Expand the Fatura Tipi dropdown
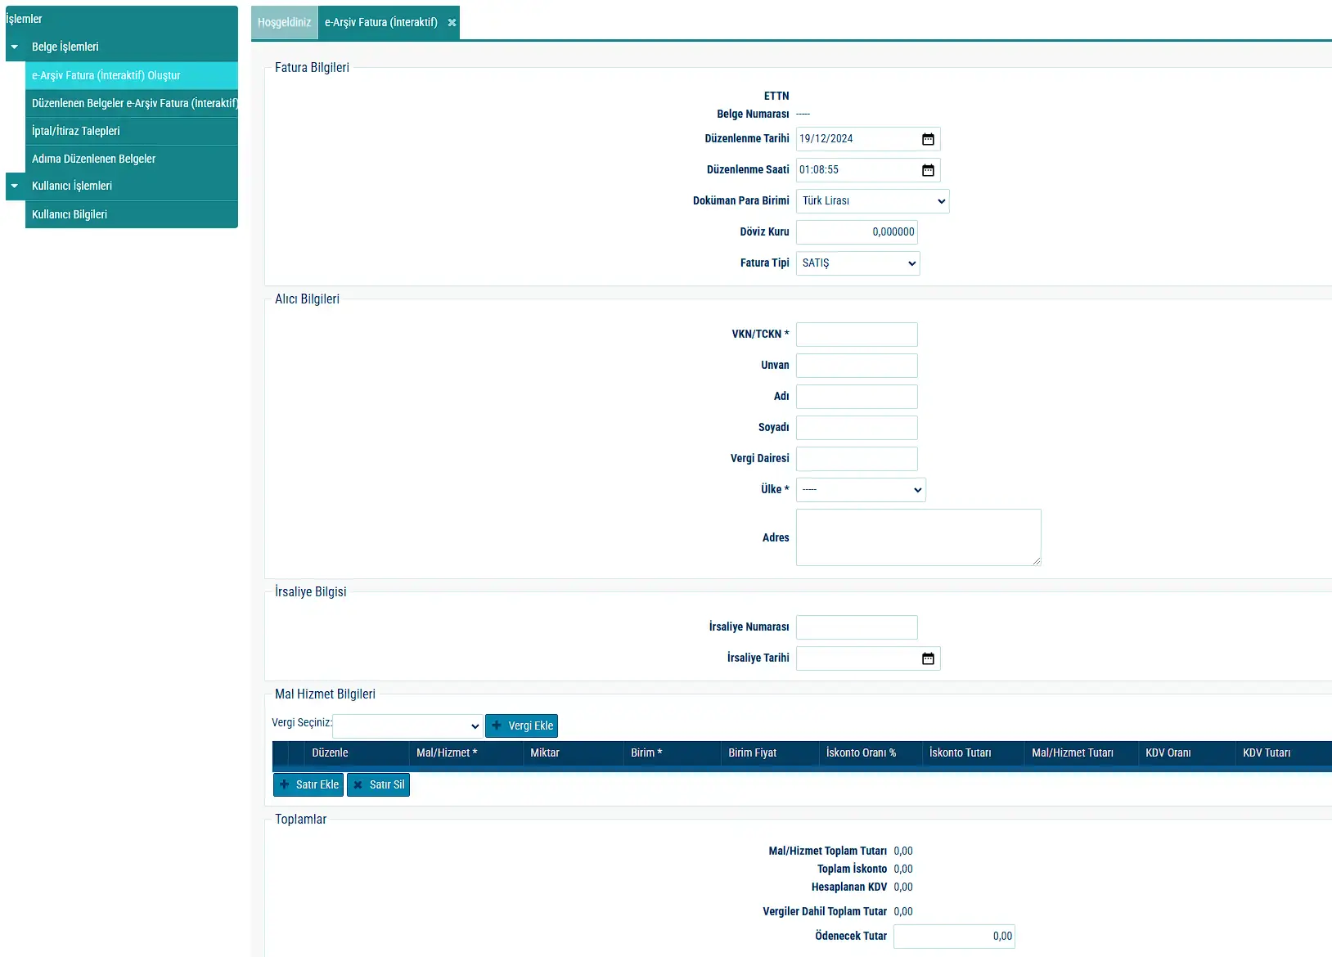The width and height of the screenshot is (1332, 957). coord(857,263)
